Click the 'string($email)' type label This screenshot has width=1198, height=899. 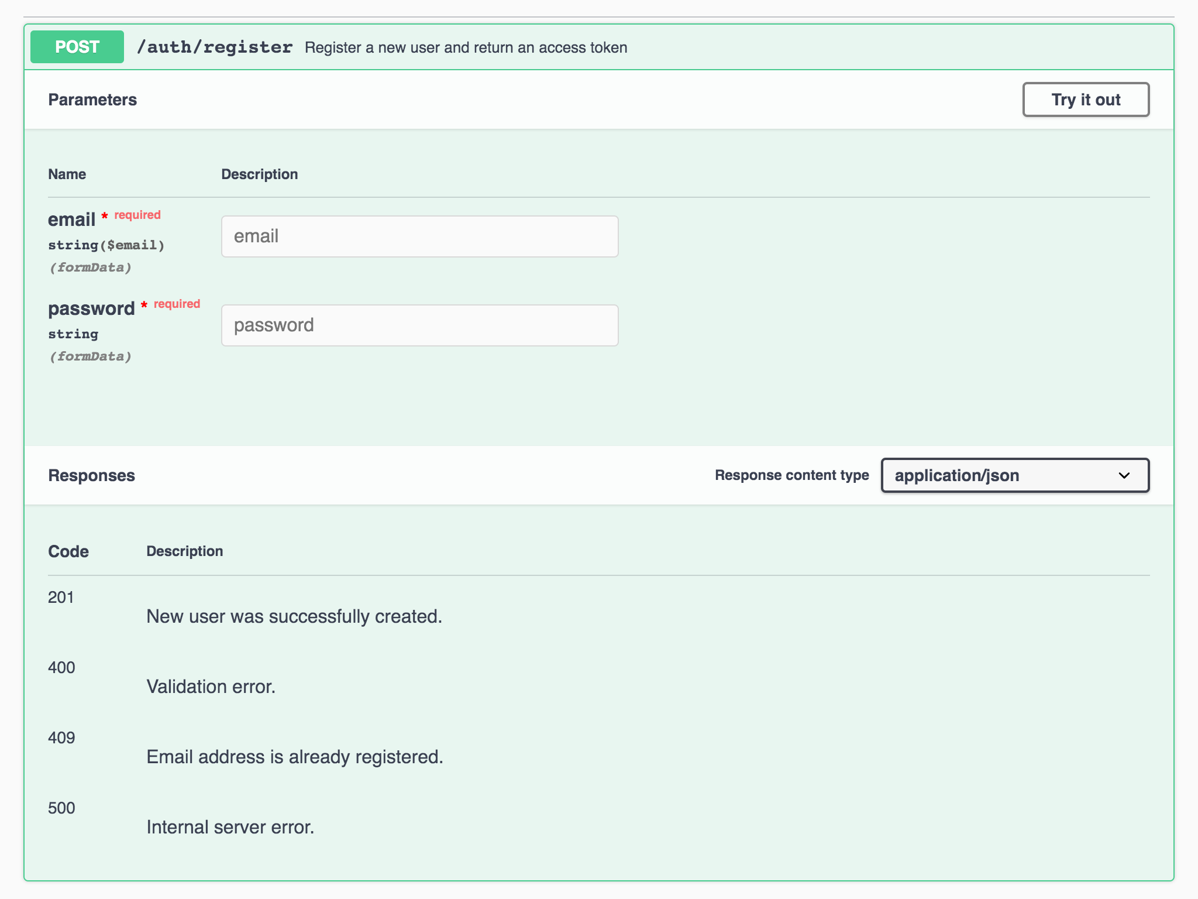click(106, 245)
